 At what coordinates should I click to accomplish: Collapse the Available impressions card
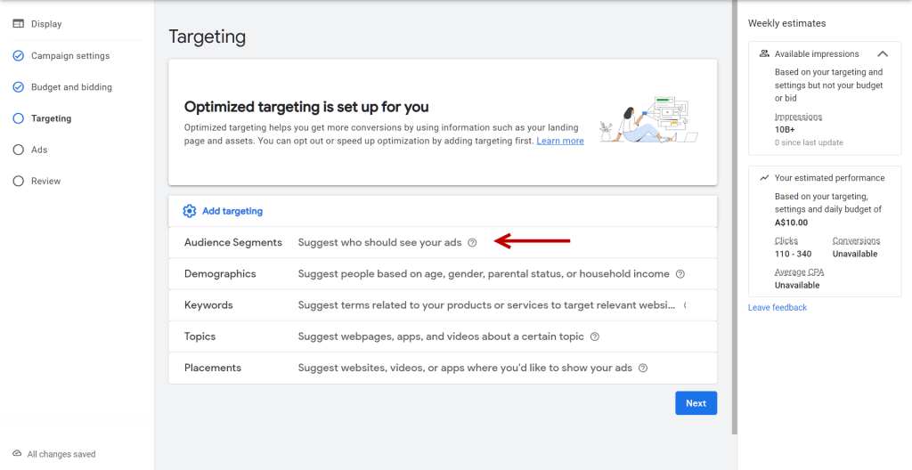point(883,54)
